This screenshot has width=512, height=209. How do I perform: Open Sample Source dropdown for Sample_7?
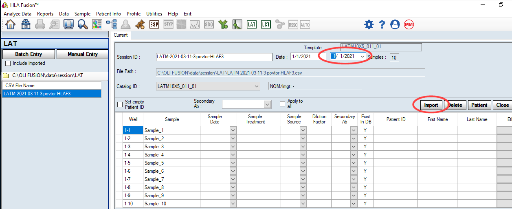coord(303,179)
